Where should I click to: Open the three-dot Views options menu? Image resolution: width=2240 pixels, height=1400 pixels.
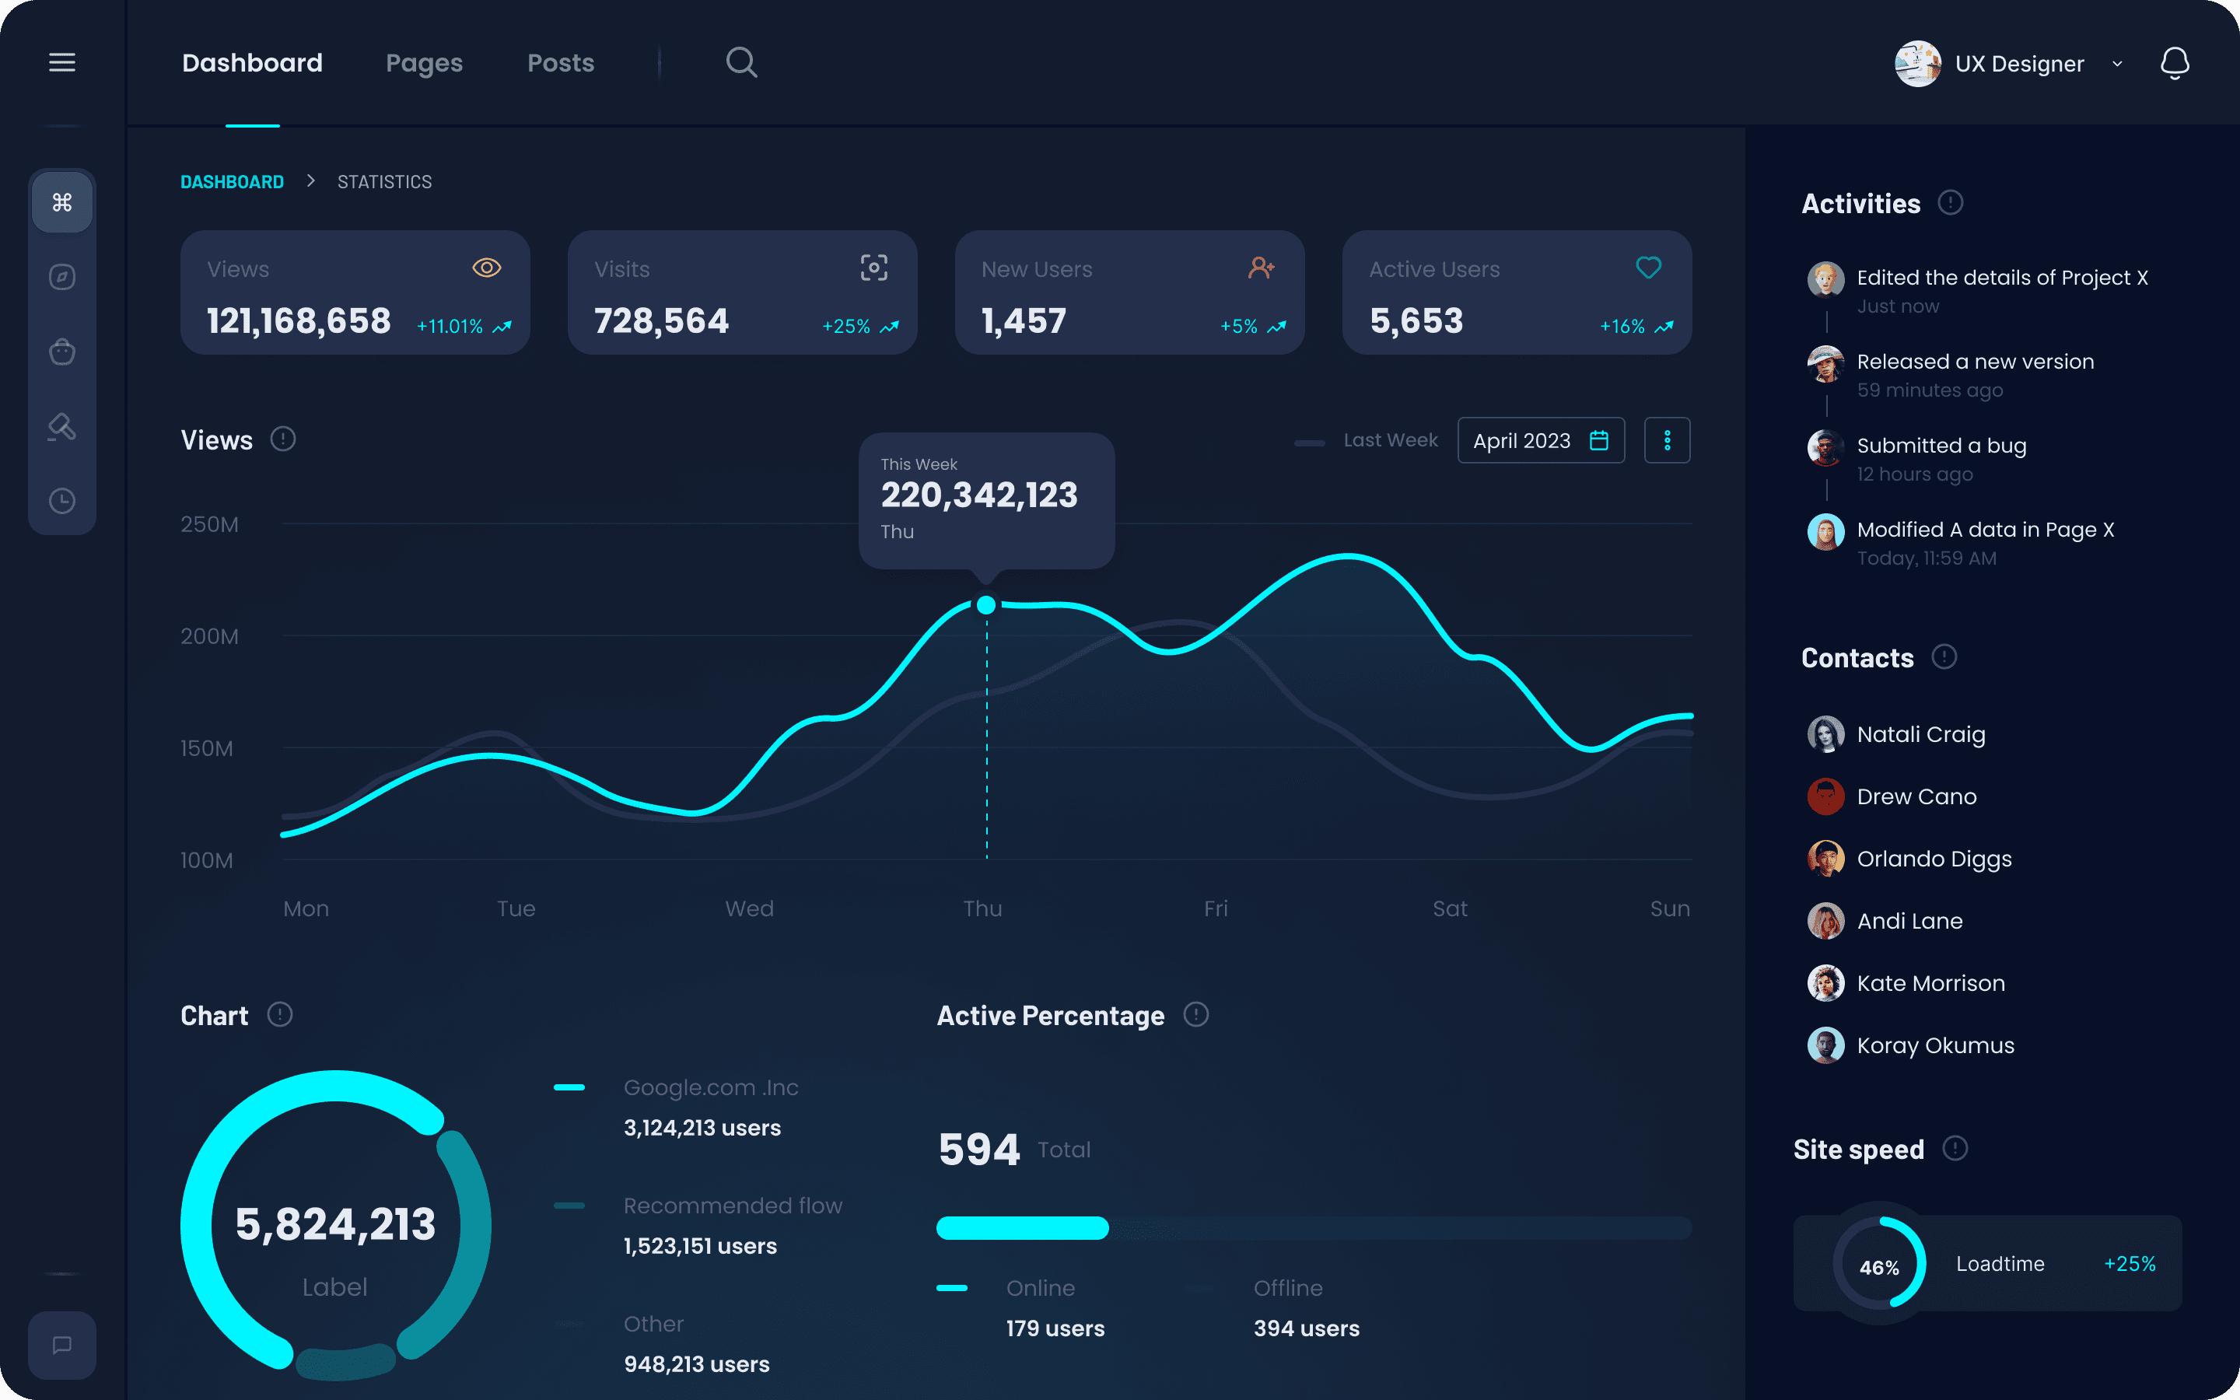pos(1667,441)
